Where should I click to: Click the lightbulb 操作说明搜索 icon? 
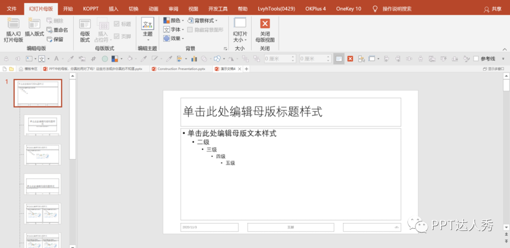376,9
